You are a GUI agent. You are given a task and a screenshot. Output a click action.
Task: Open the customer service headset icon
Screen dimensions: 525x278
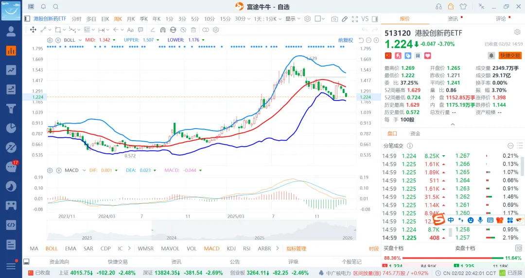pos(438,6)
